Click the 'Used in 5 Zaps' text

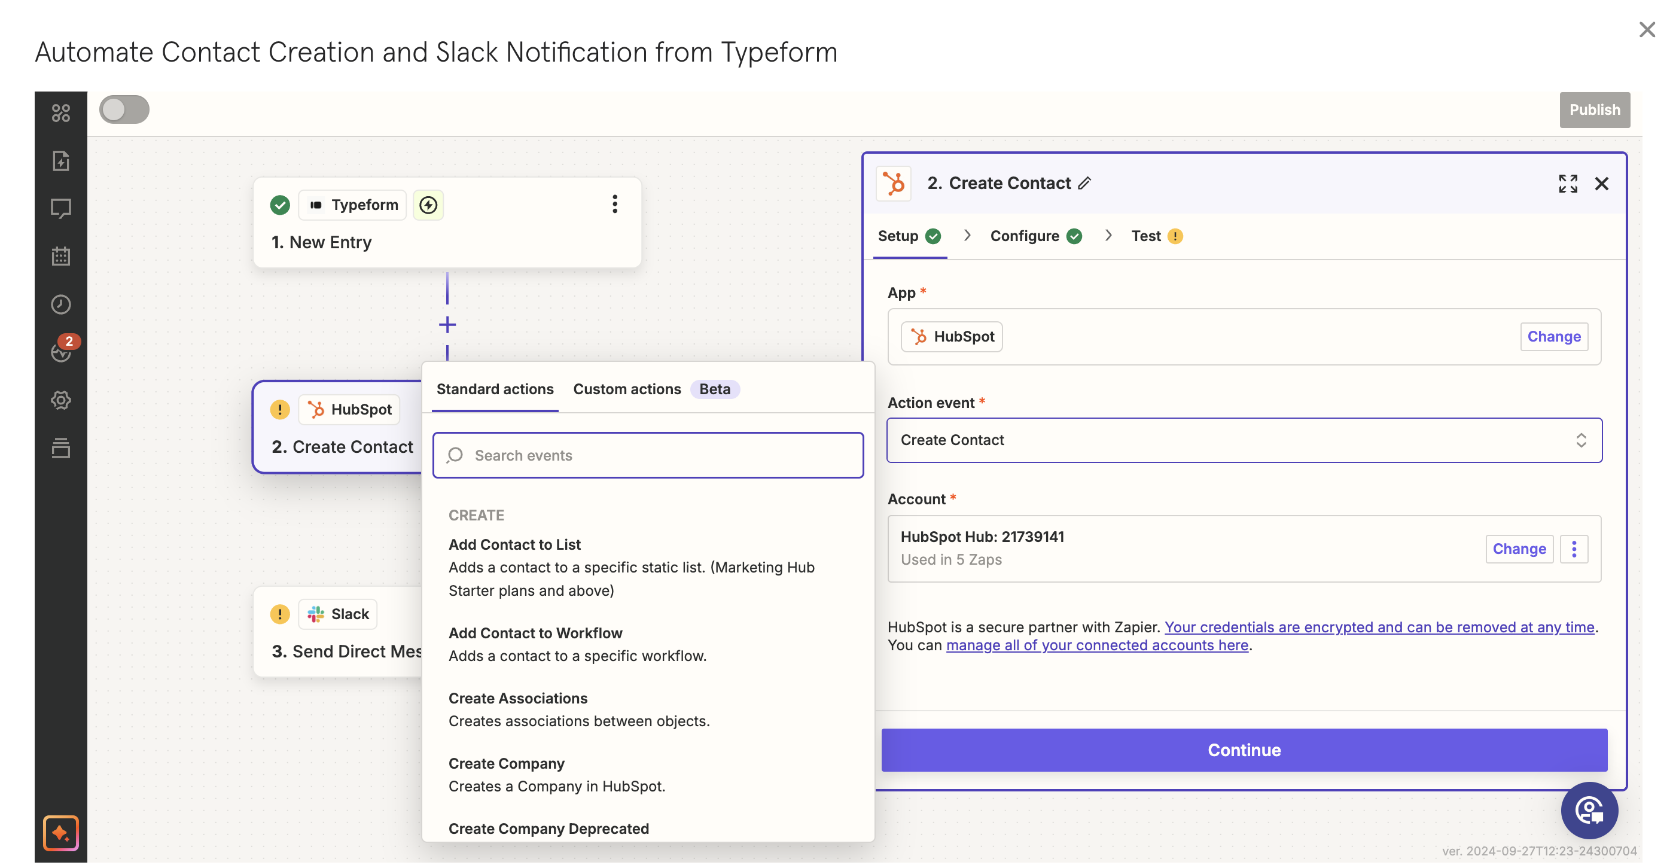tap(950, 561)
